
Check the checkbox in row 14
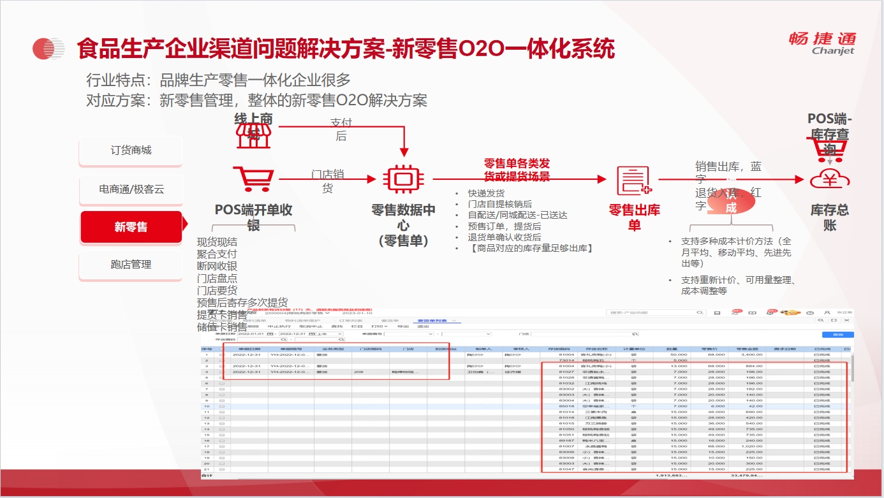coord(221,429)
